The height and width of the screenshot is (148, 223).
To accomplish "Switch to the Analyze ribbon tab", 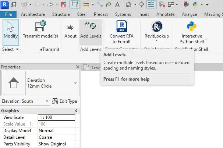I will coord(189,14).
